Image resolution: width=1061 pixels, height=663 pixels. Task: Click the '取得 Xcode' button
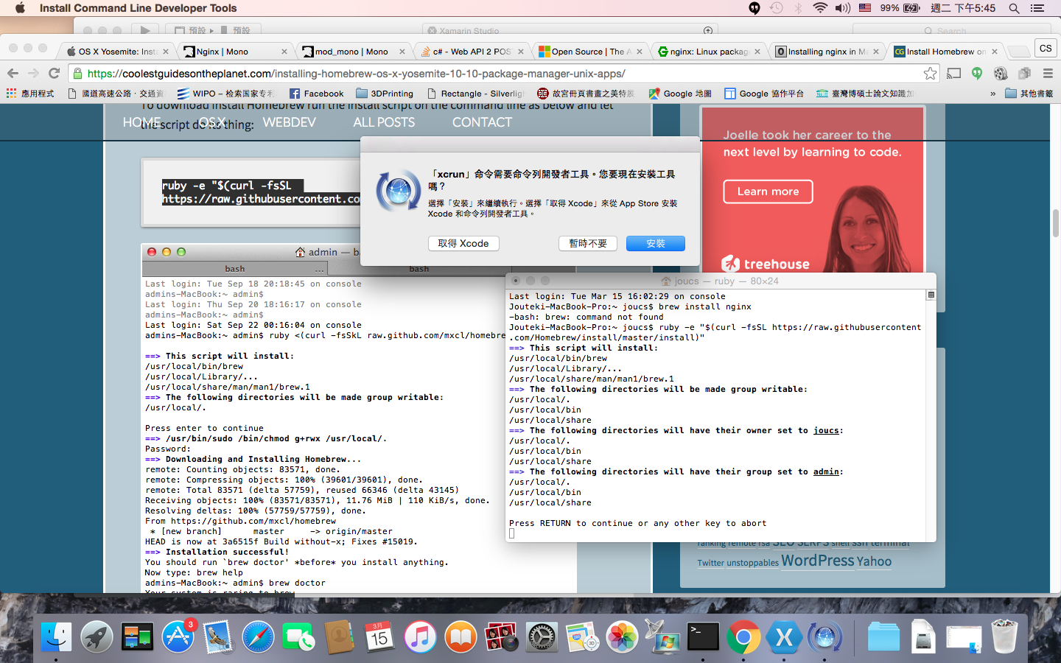click(x=463, y=243)
